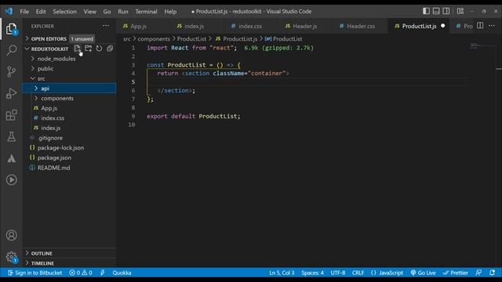Open editor more actions ellipsis
This screenshot has width=502, height=282.
[x=492, y=26]
